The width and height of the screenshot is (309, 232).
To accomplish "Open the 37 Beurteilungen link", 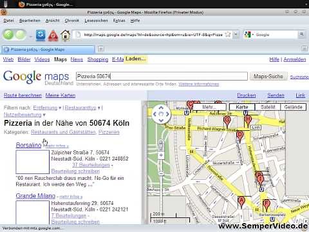I will pos(91,165).
